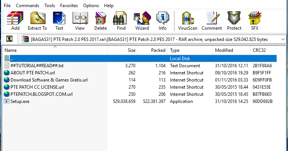Click CRC32 value 6D9FF0FB

pos(262,80)
